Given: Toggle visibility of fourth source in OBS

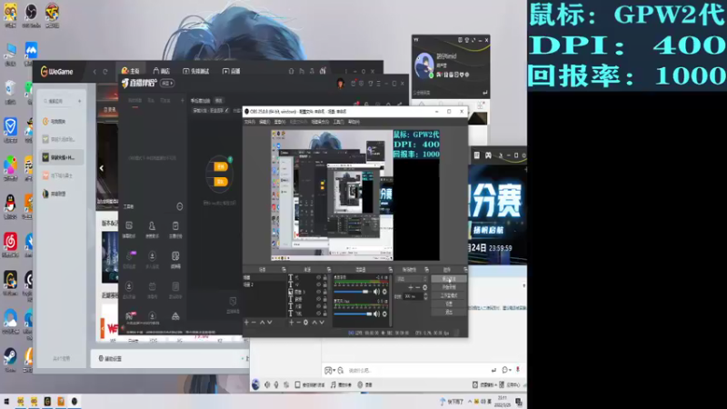Looking at the screenshot, I should [319, 299].
